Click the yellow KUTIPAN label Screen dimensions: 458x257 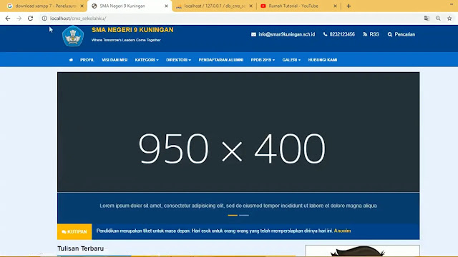pos(74,231)
